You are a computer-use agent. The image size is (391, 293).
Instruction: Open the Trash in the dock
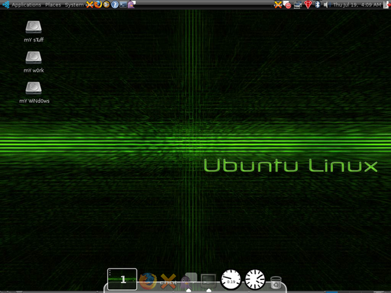pos(276,283)
